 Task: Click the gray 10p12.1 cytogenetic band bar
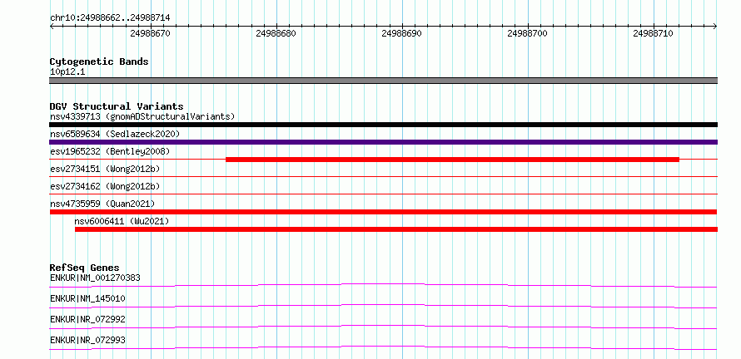tap(383, 81)
